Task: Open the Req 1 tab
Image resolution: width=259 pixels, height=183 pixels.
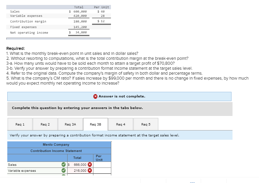Action: point(20,124)
